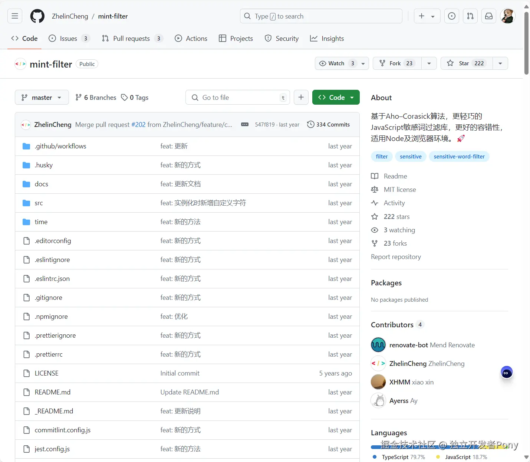Focus the Go to file input
Viewport: 530px width, 462px height.
[238, 97]
